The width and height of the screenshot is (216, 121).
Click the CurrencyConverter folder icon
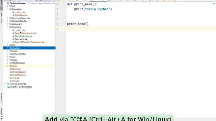[10, 18]
